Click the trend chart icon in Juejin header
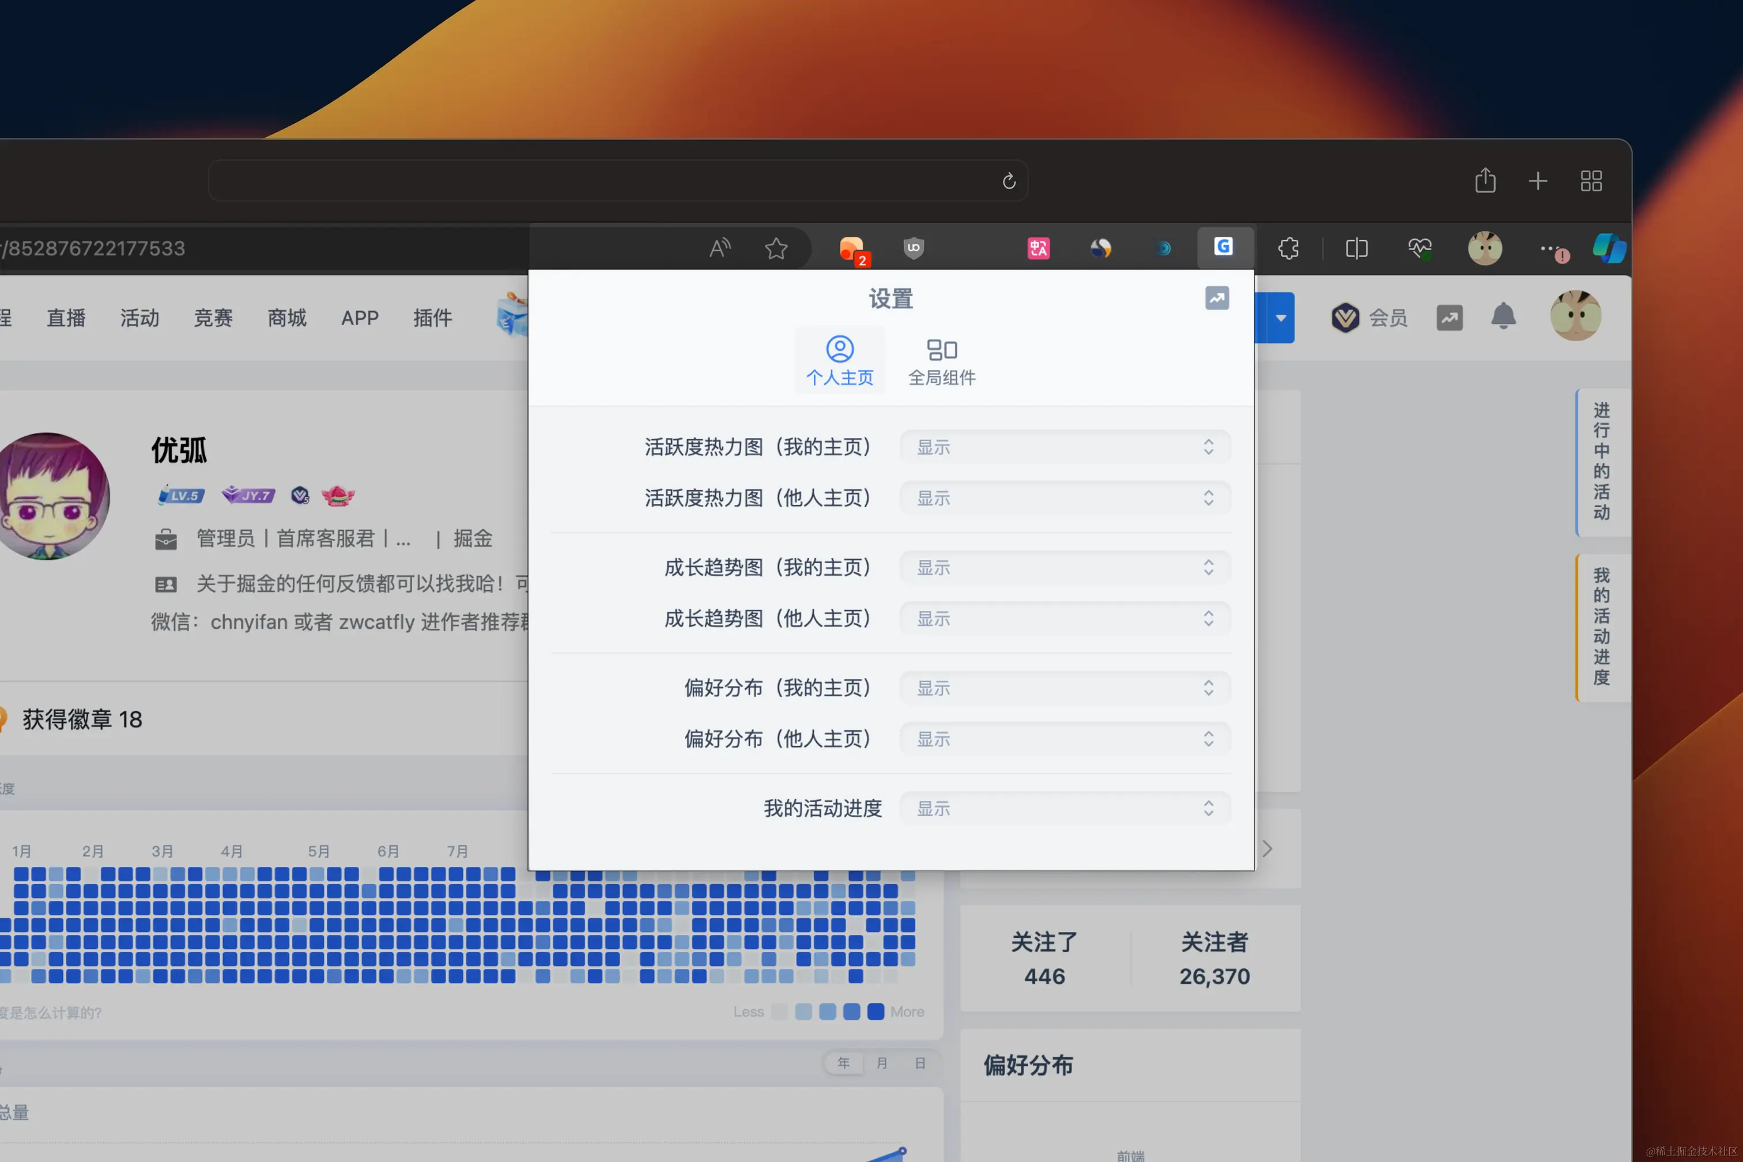This screenshot has height=1162, width=1743. tap(1450, 318)
